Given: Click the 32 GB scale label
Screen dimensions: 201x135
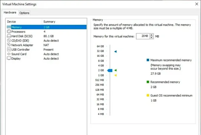Looking at the screenshot, I should 100,51.
